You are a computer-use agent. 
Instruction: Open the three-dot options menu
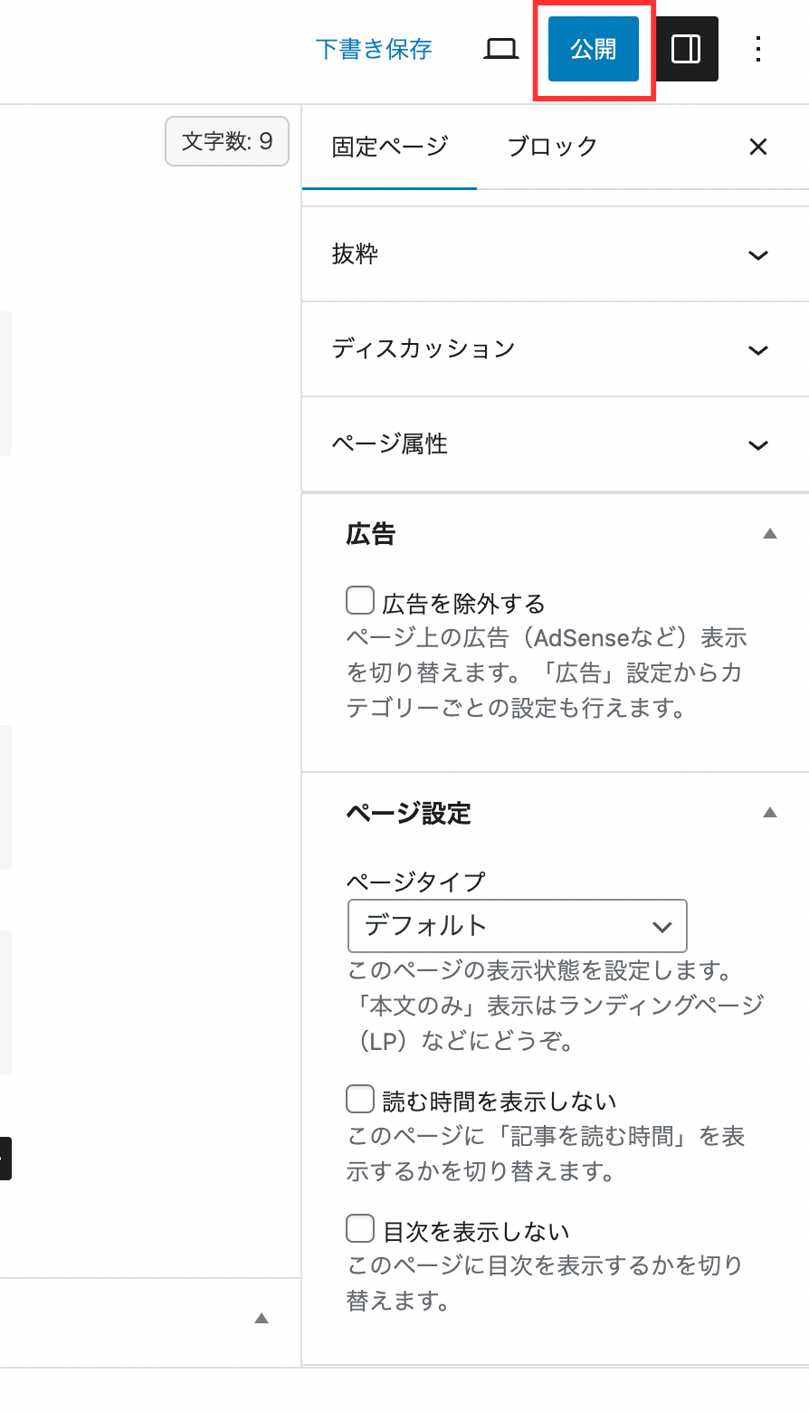(759, 49)
